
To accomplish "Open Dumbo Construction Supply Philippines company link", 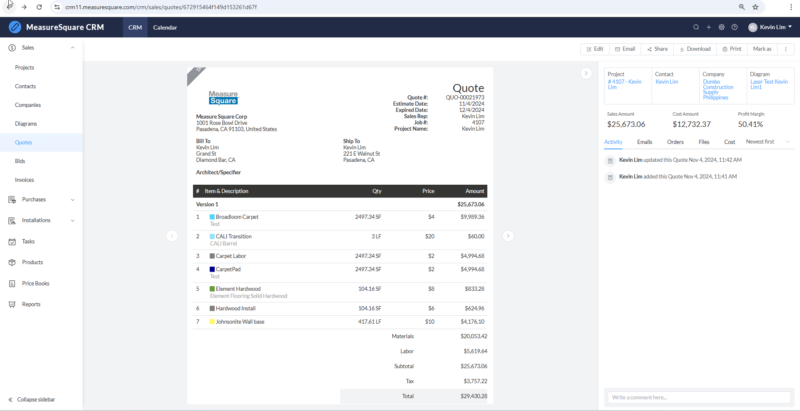I will pos(718,90).
